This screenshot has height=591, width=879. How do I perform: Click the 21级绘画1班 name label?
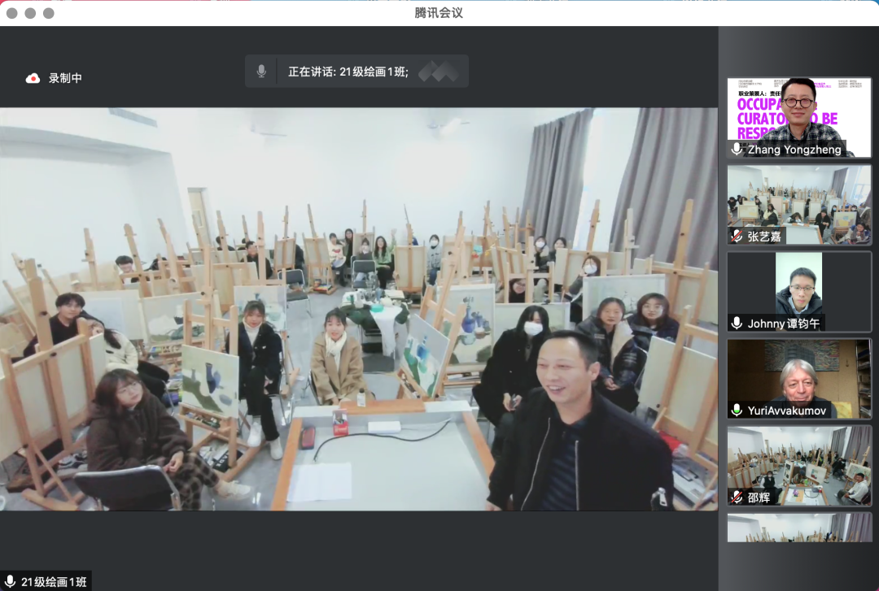(x=54, y=581)
